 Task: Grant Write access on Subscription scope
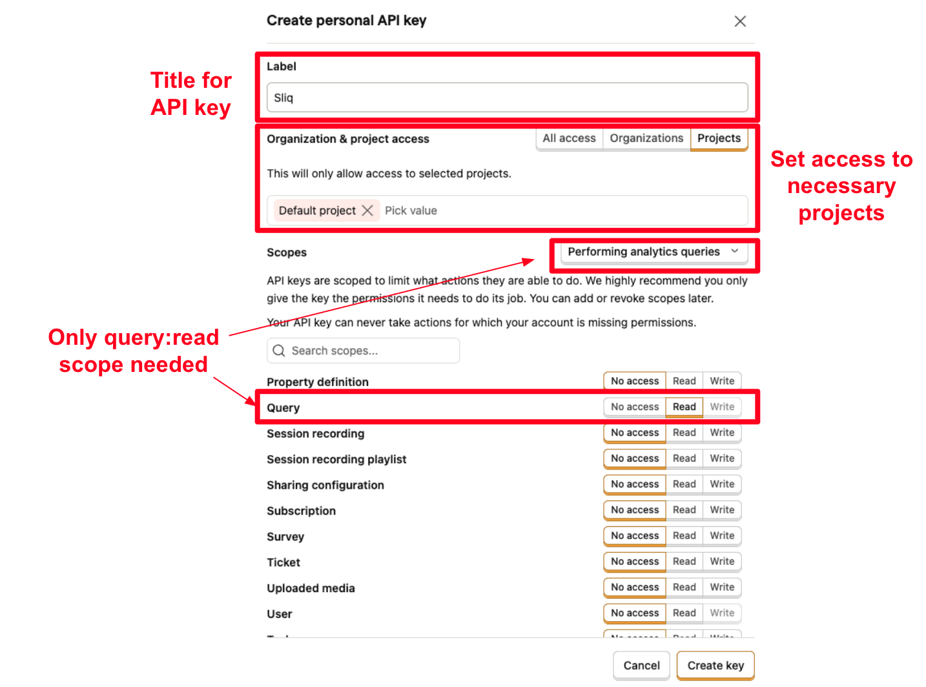pyautogui.click(x=722, y=510)
